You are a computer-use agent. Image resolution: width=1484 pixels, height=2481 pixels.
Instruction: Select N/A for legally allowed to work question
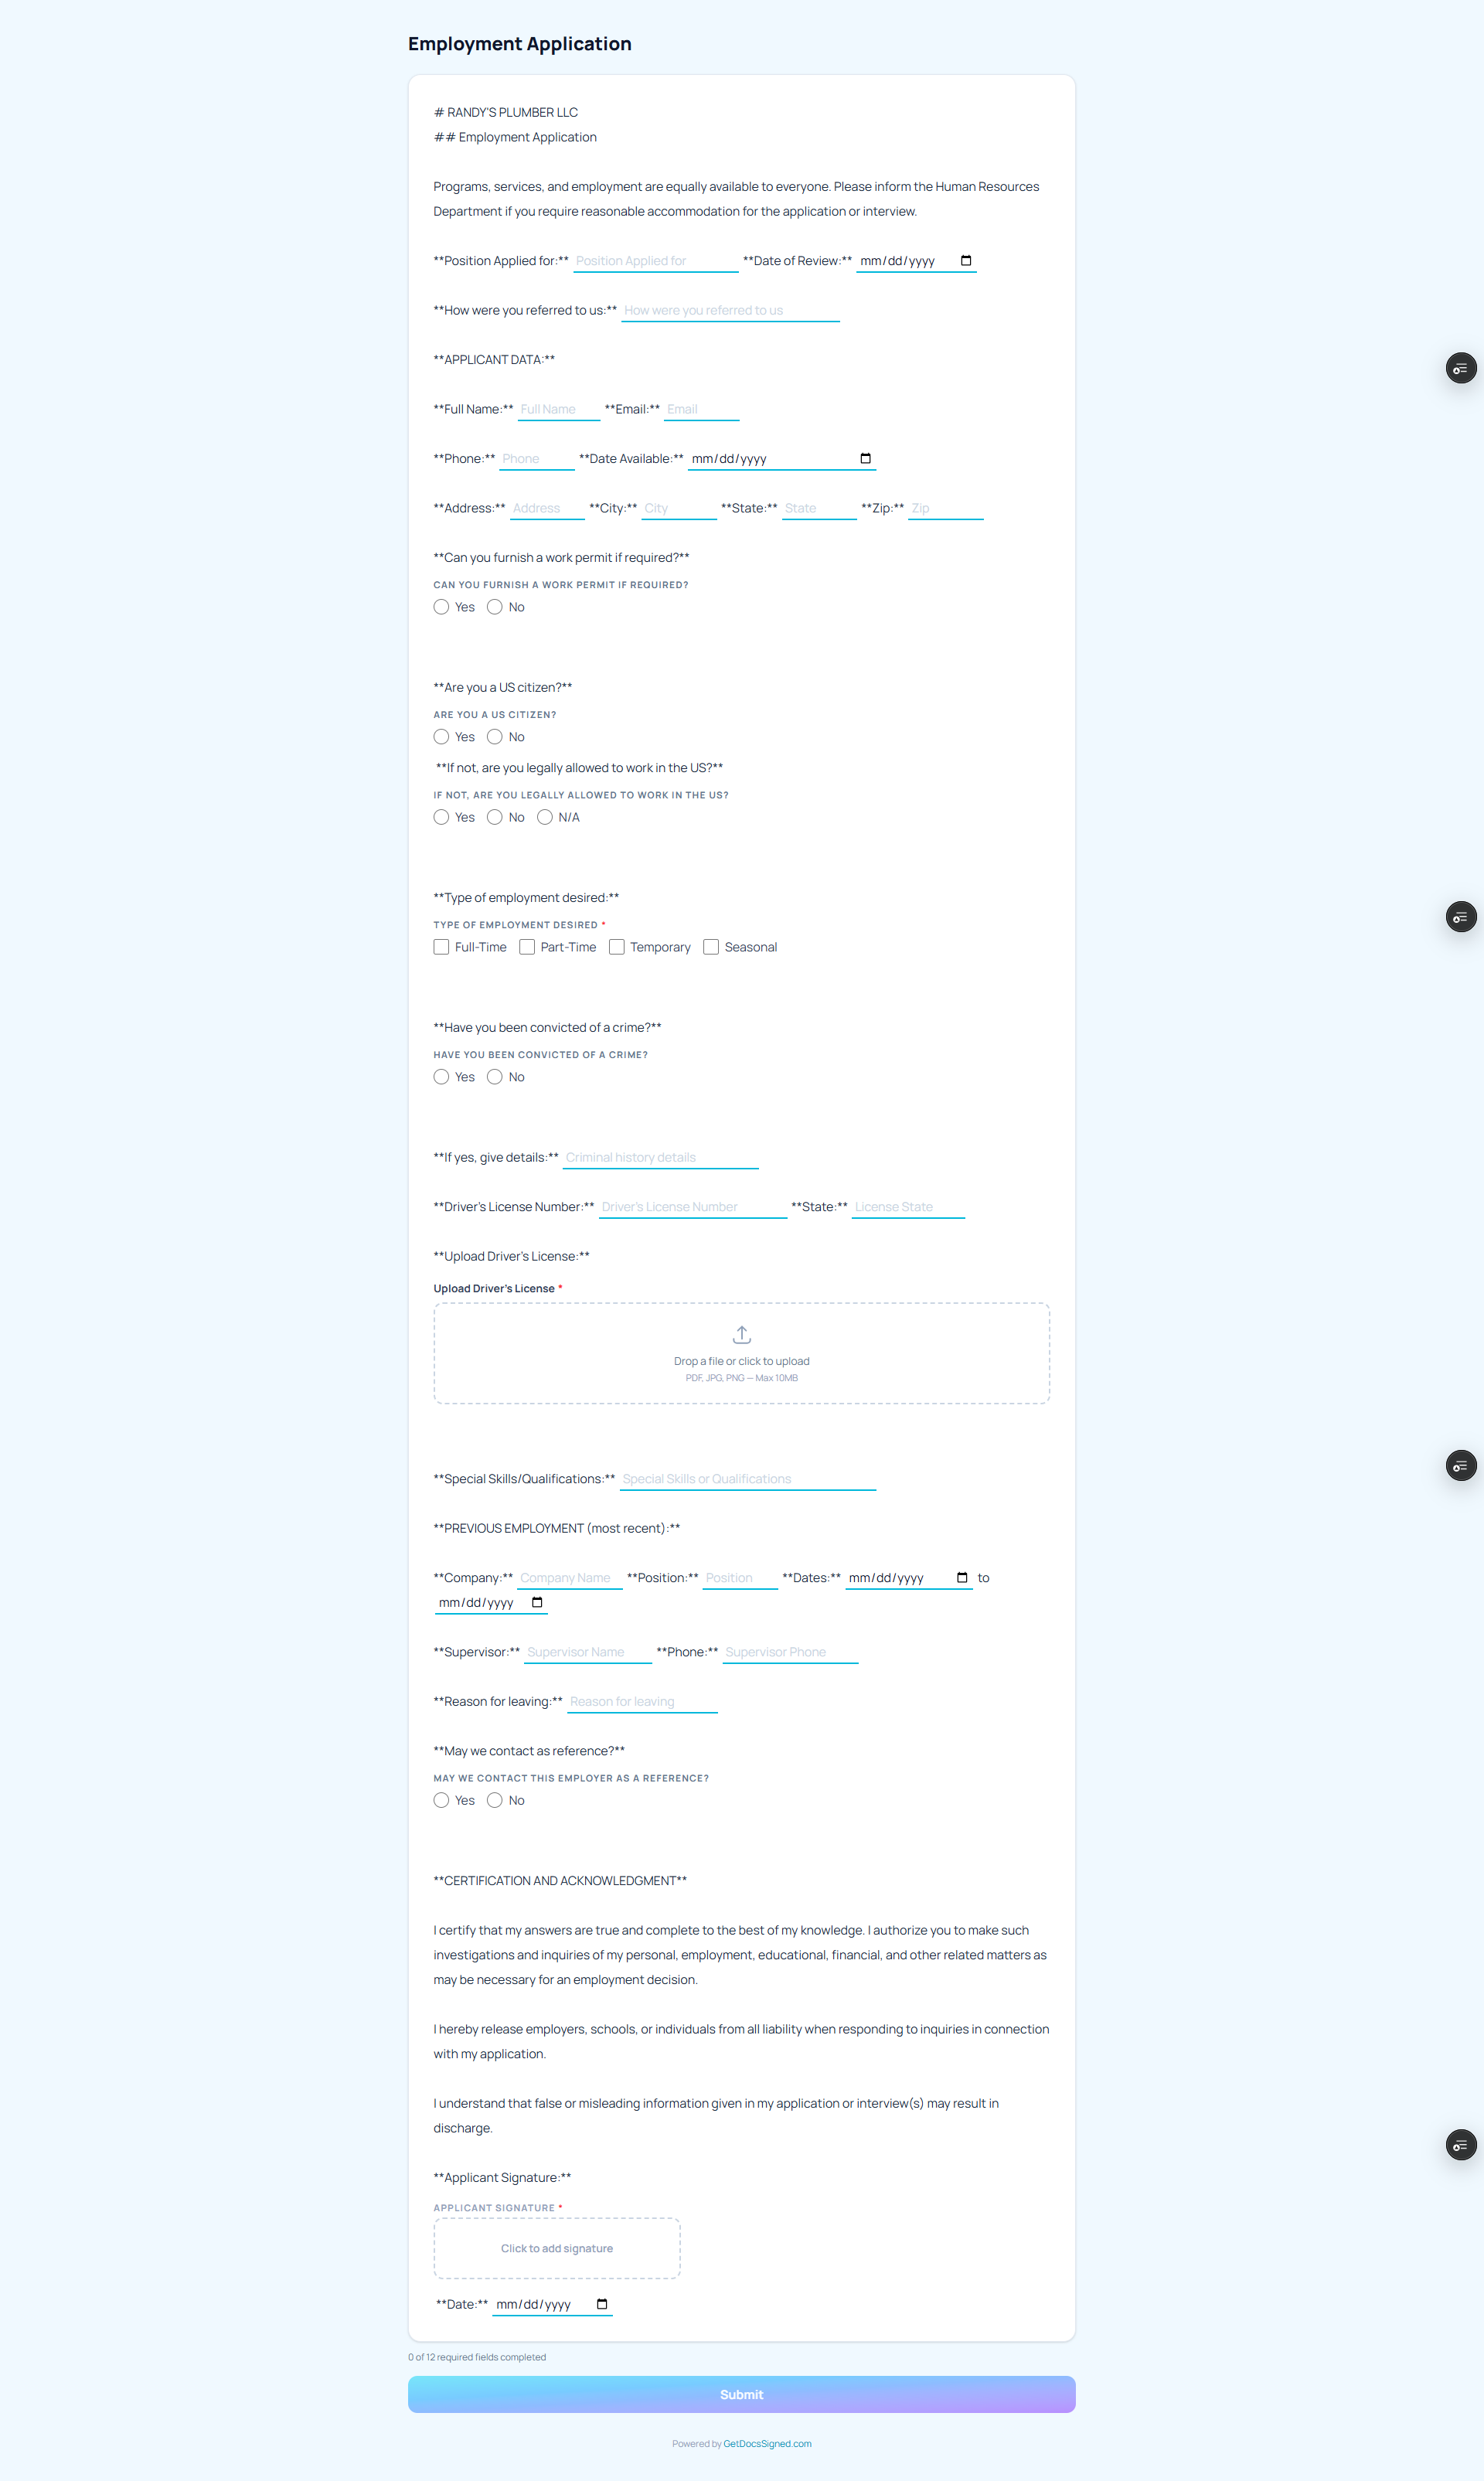tap(545, 817)
